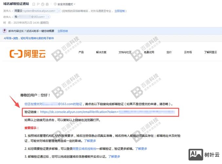Viewport: 222px width, 164px height.
Task: Click the text 如果以上链接无法点击
Action: coord(39,120)
